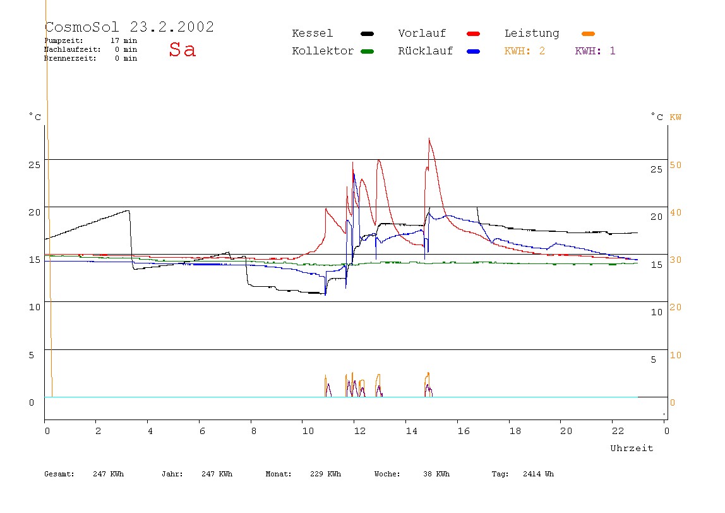Click the 'Leistung' legend label
The image size is (725, 513).
[x=532, y=33]
